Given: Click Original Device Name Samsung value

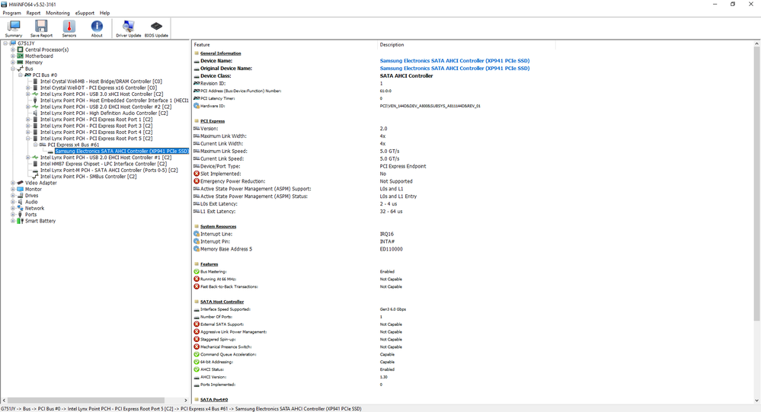Looking at the screenshot, I should pos(454,68).
